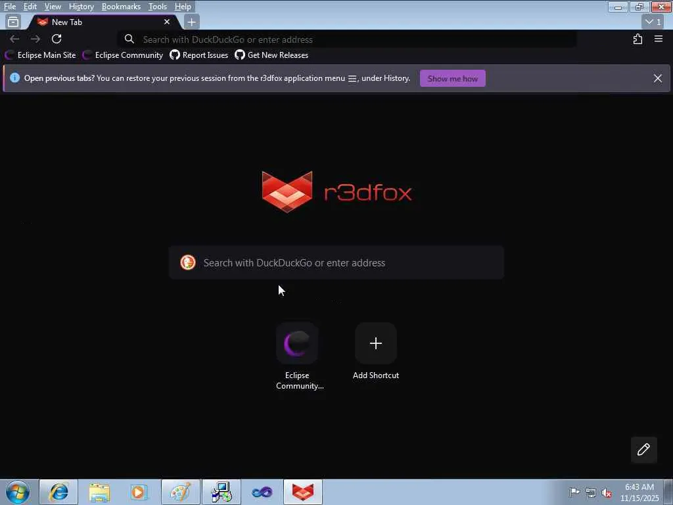Focus the address bar search field

click(347, 39)
